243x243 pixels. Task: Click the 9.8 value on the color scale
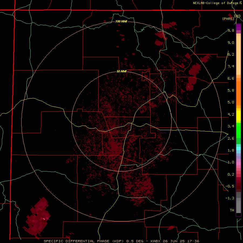click(231, 30)
